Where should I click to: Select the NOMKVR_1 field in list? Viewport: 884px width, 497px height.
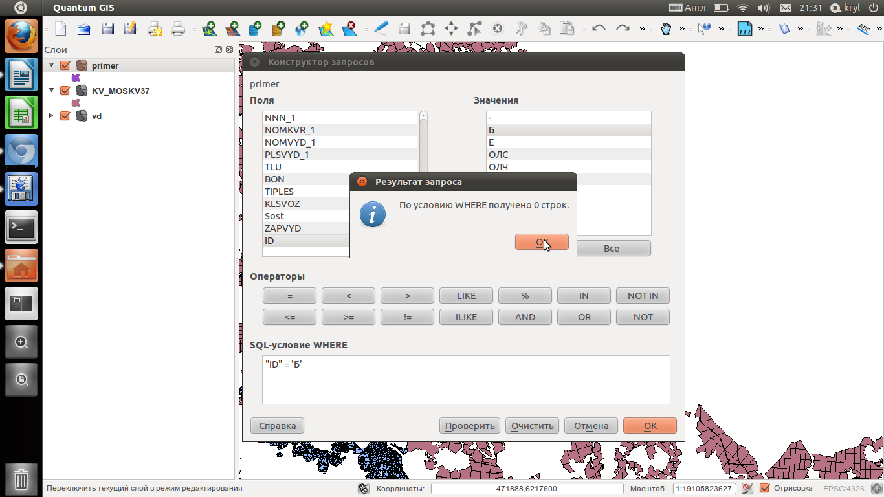[340, 130]
